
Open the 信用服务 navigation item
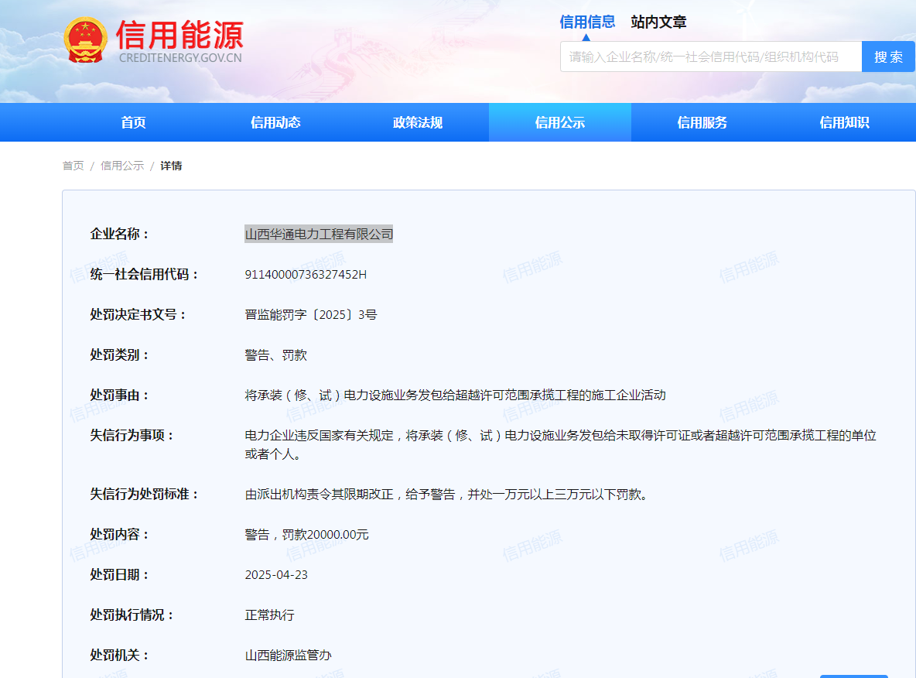tap(702, 122)
